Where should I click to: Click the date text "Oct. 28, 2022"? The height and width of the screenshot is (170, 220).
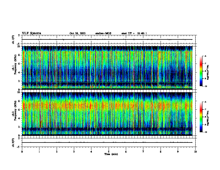coord(77,33)
